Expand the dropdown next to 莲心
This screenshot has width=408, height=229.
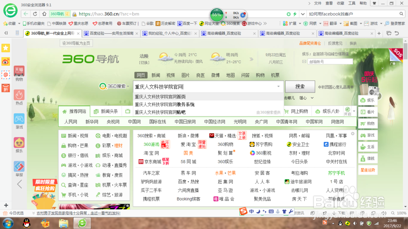(x=312, y=98)
